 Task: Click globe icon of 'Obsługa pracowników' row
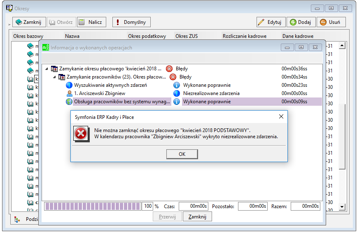coord(69,102)
